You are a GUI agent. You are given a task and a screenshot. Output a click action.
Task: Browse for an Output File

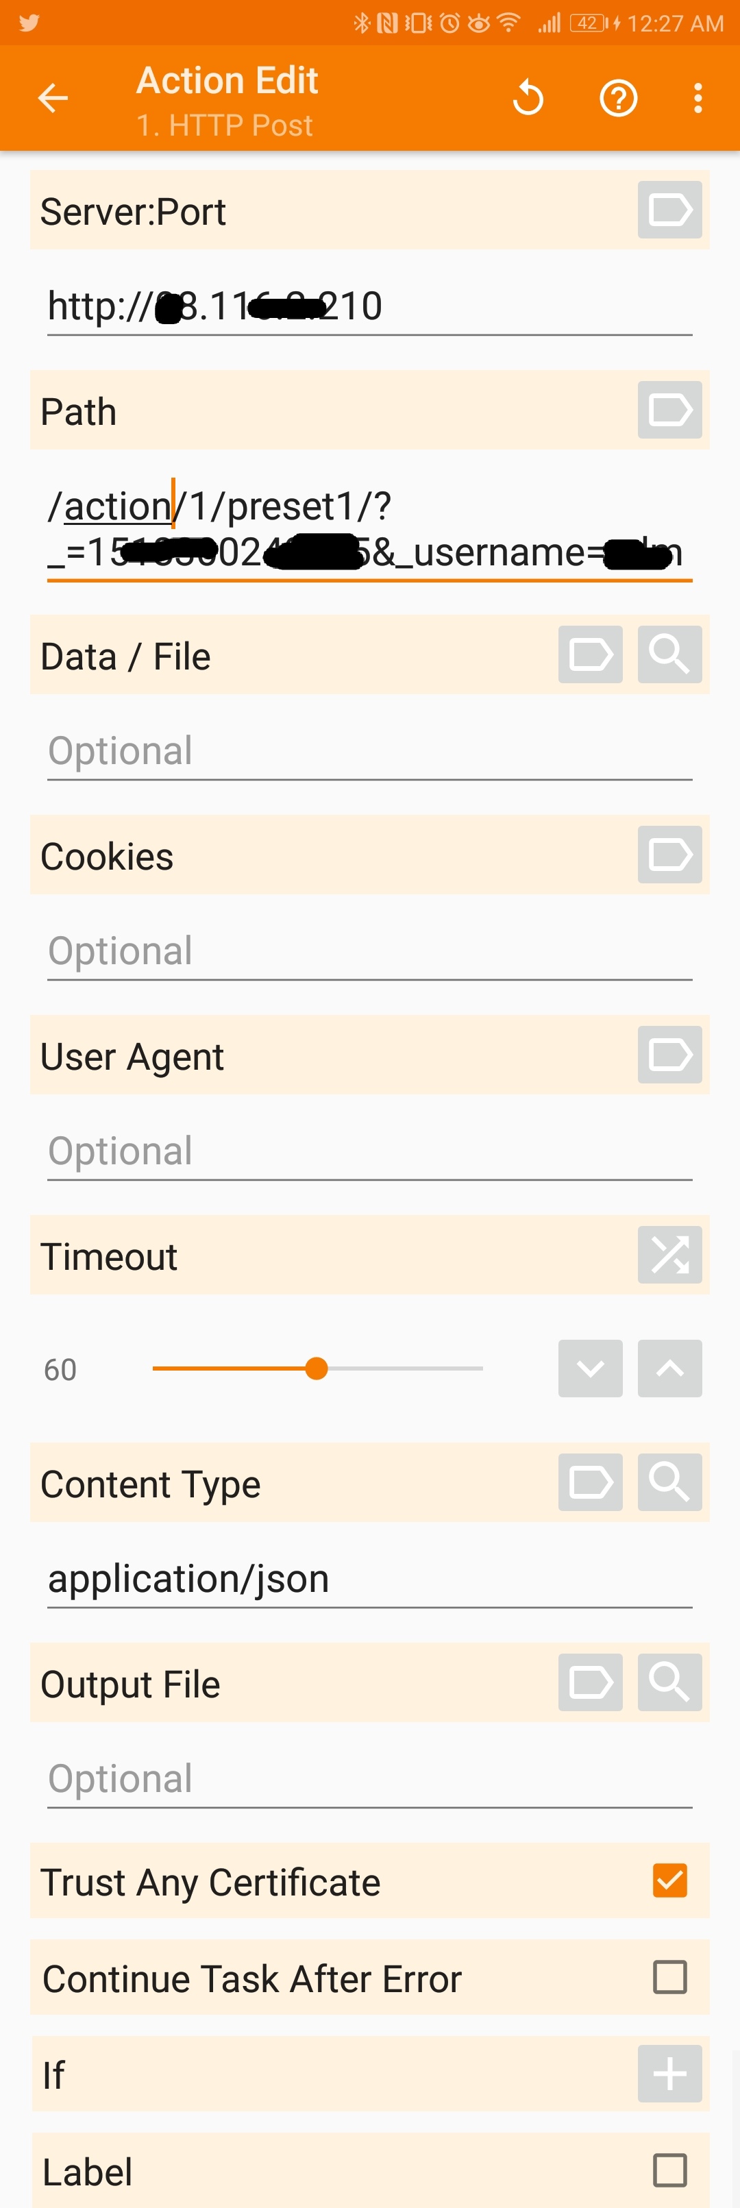[x=669, y=1682]
